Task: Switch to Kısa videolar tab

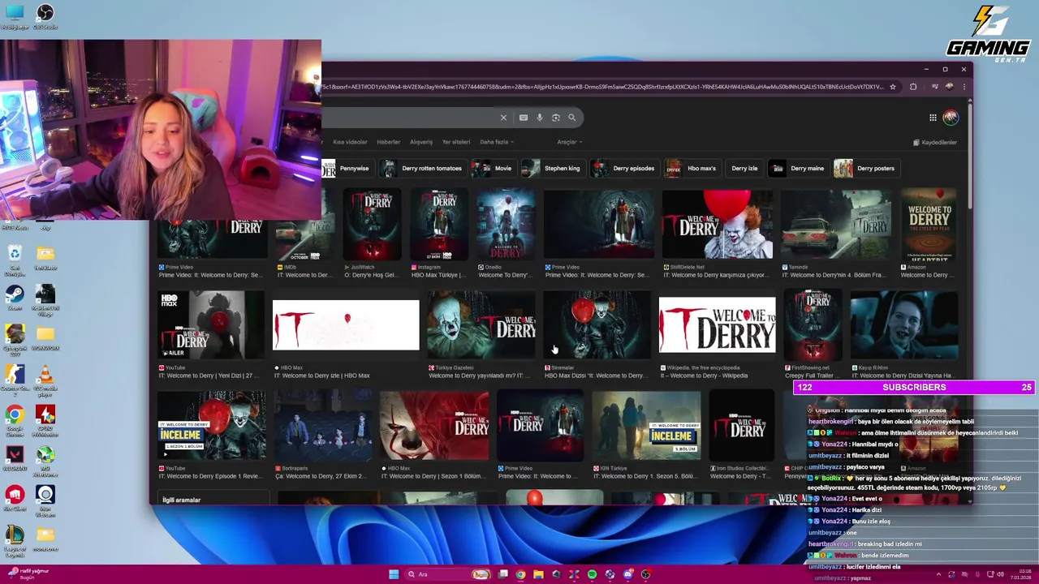Action: (x=350, y=142)
